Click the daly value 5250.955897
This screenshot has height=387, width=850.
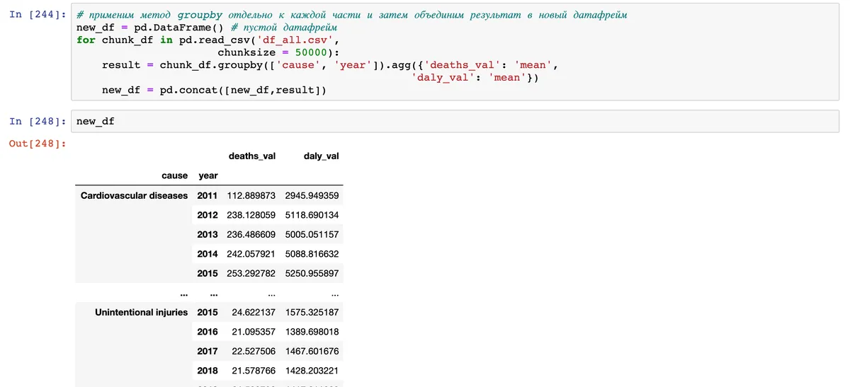click(312, 273)
